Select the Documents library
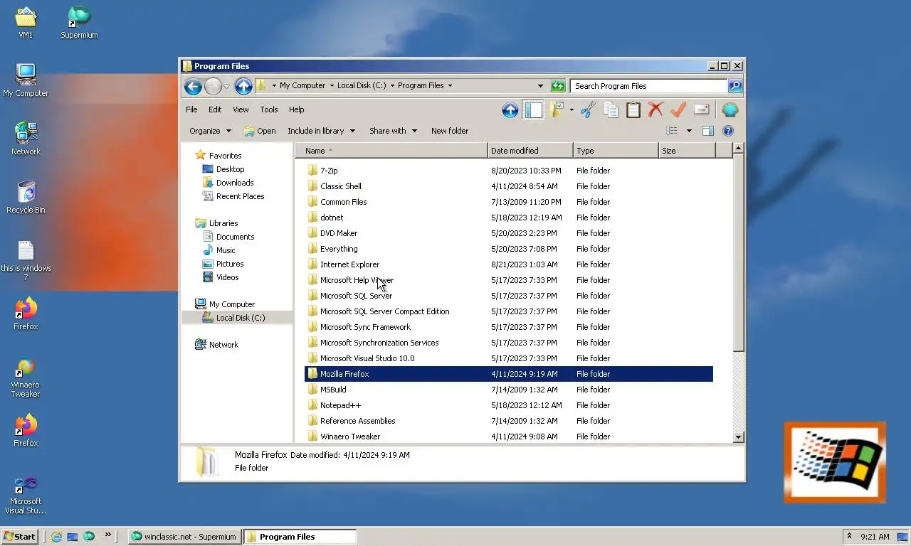The width and height of the screenshot is (911, 546). 235,237
